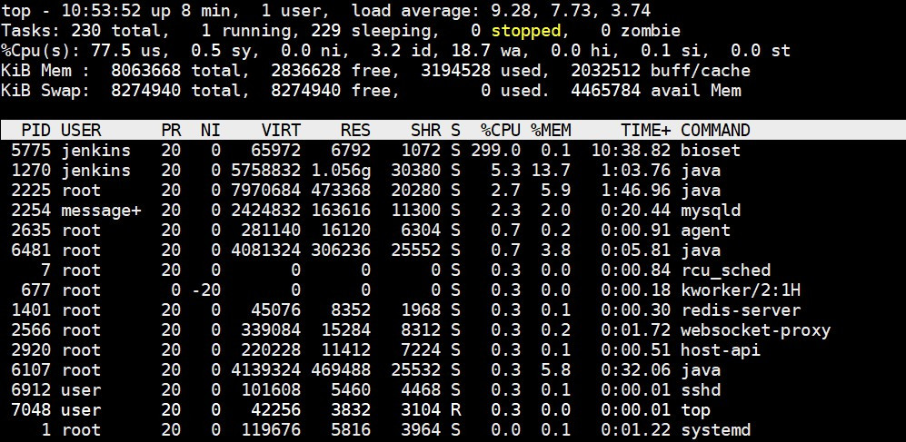906x442 pixels.
Task: Select the websocket-proxy process entry
Action: 453,330
